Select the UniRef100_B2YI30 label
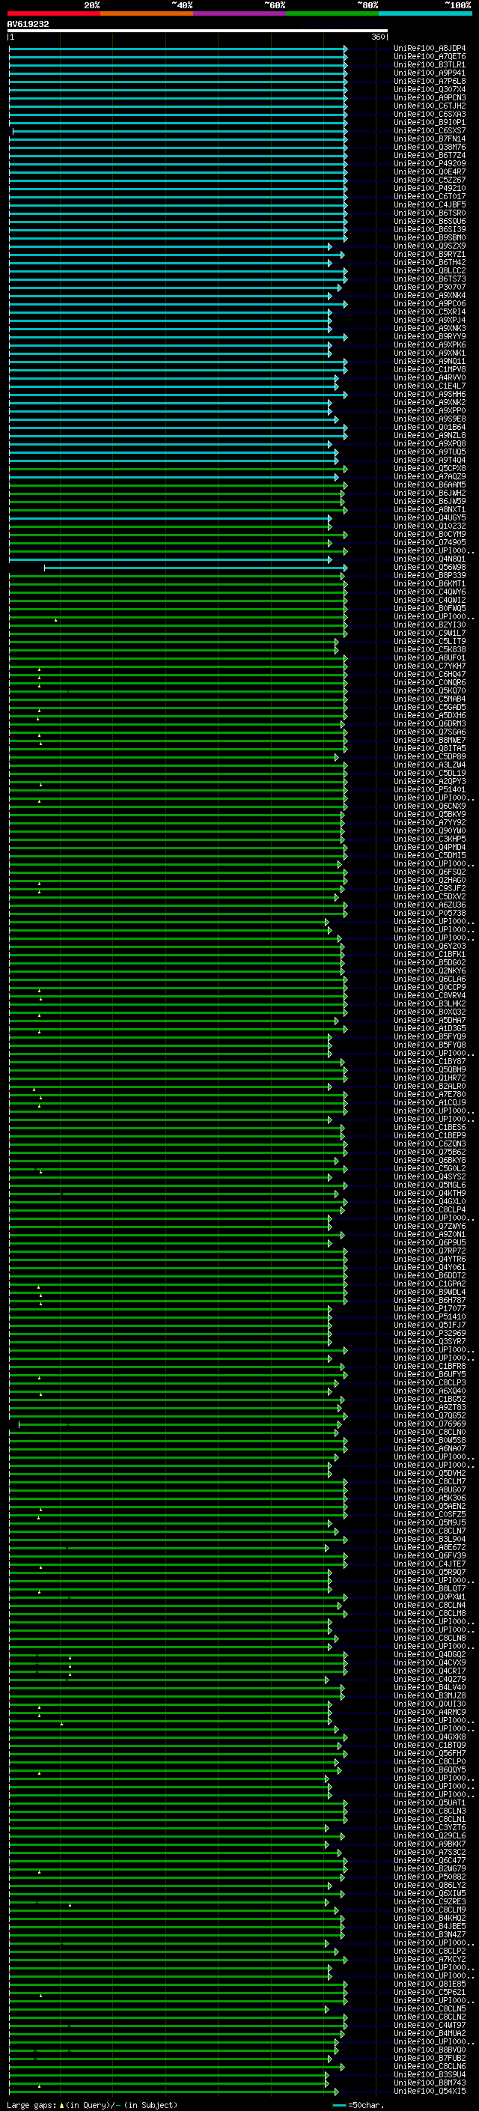The height and width of the screenshot is (2111, 479). (x=430, y=625)
